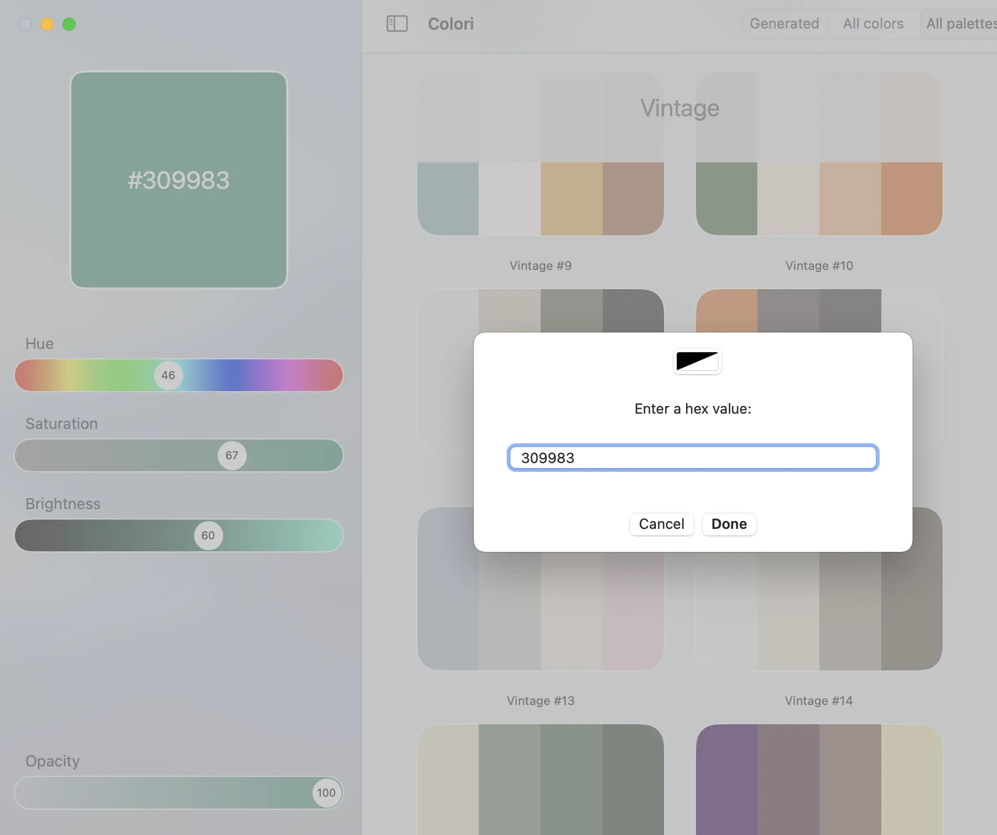Click the hex value text field
Image resolution: width=997 pixels, height=835 pixels.
693,458
